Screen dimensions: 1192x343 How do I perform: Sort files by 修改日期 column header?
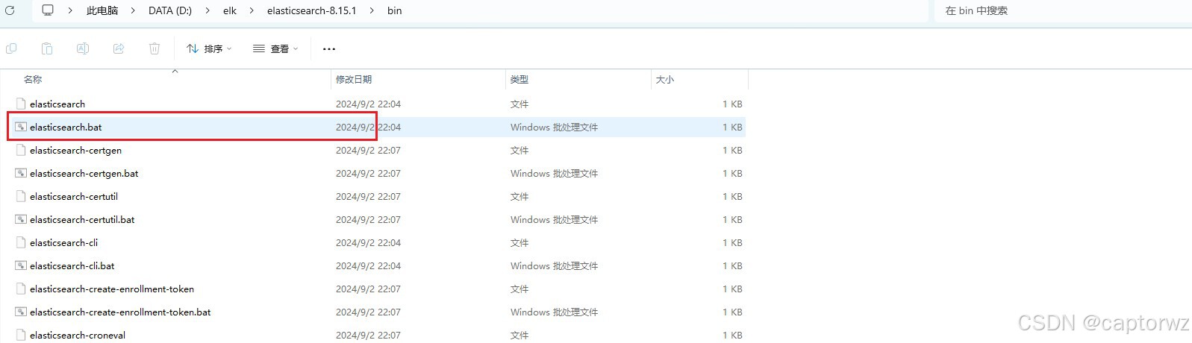(354, 79)
